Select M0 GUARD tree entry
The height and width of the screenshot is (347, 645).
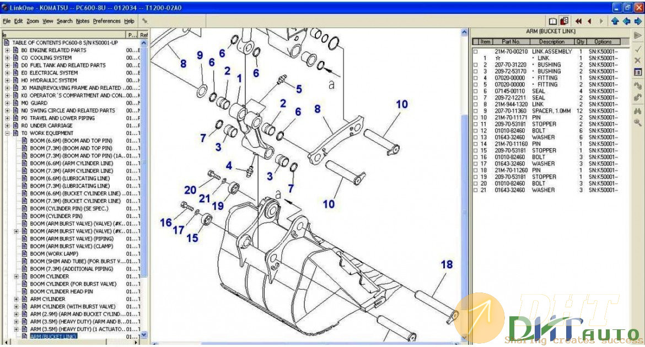(34, 103)
